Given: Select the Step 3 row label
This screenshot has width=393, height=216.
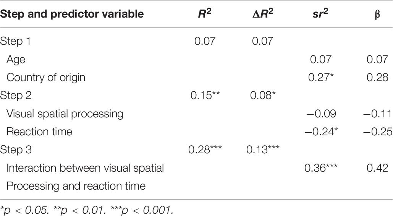Looking at the screenshot, I should pyautogui.click(x=16, y=149).
